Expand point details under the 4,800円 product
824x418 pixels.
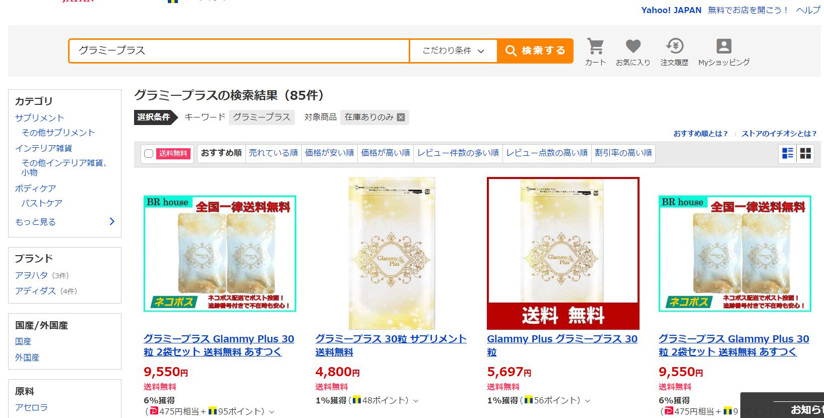coord(416,401)
